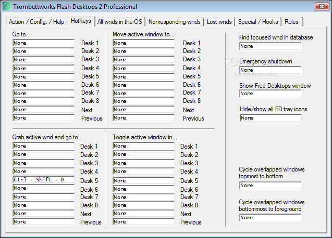332x238 pixels.
Task: Focus the Go to Desk 7 hotkey field
Action: pyautogui.click(x=44, y=94)
